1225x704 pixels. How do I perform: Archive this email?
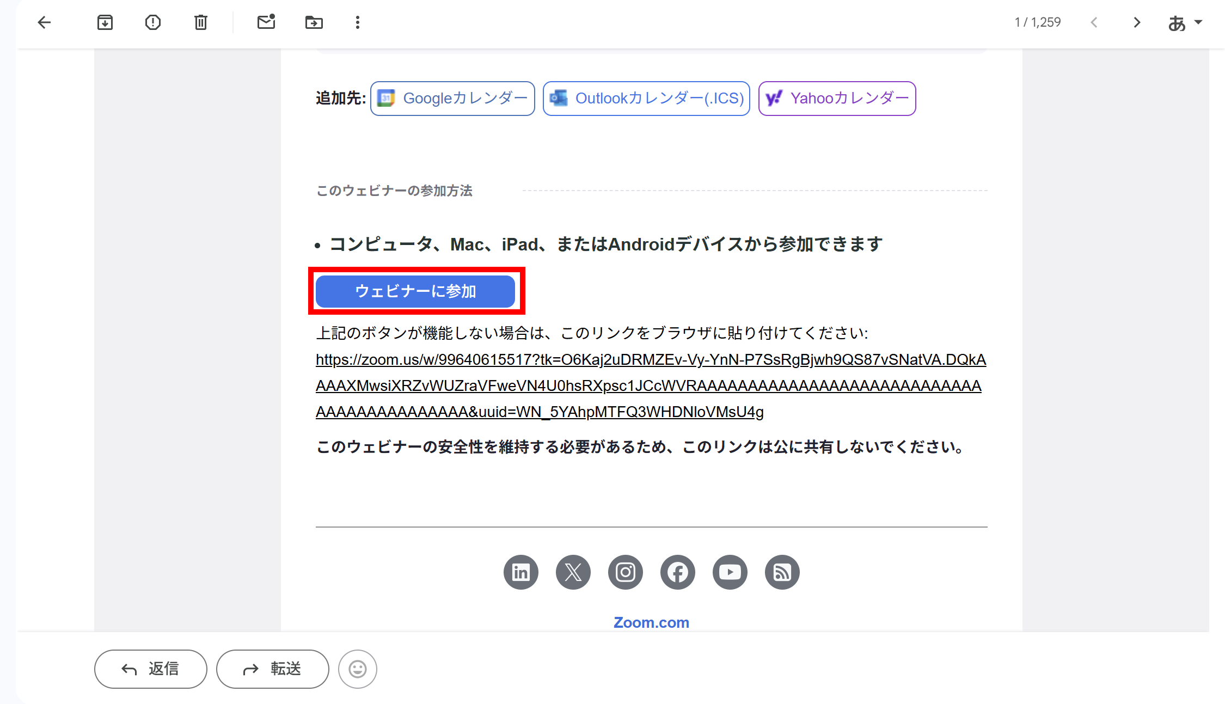click(x=105, y=22)
